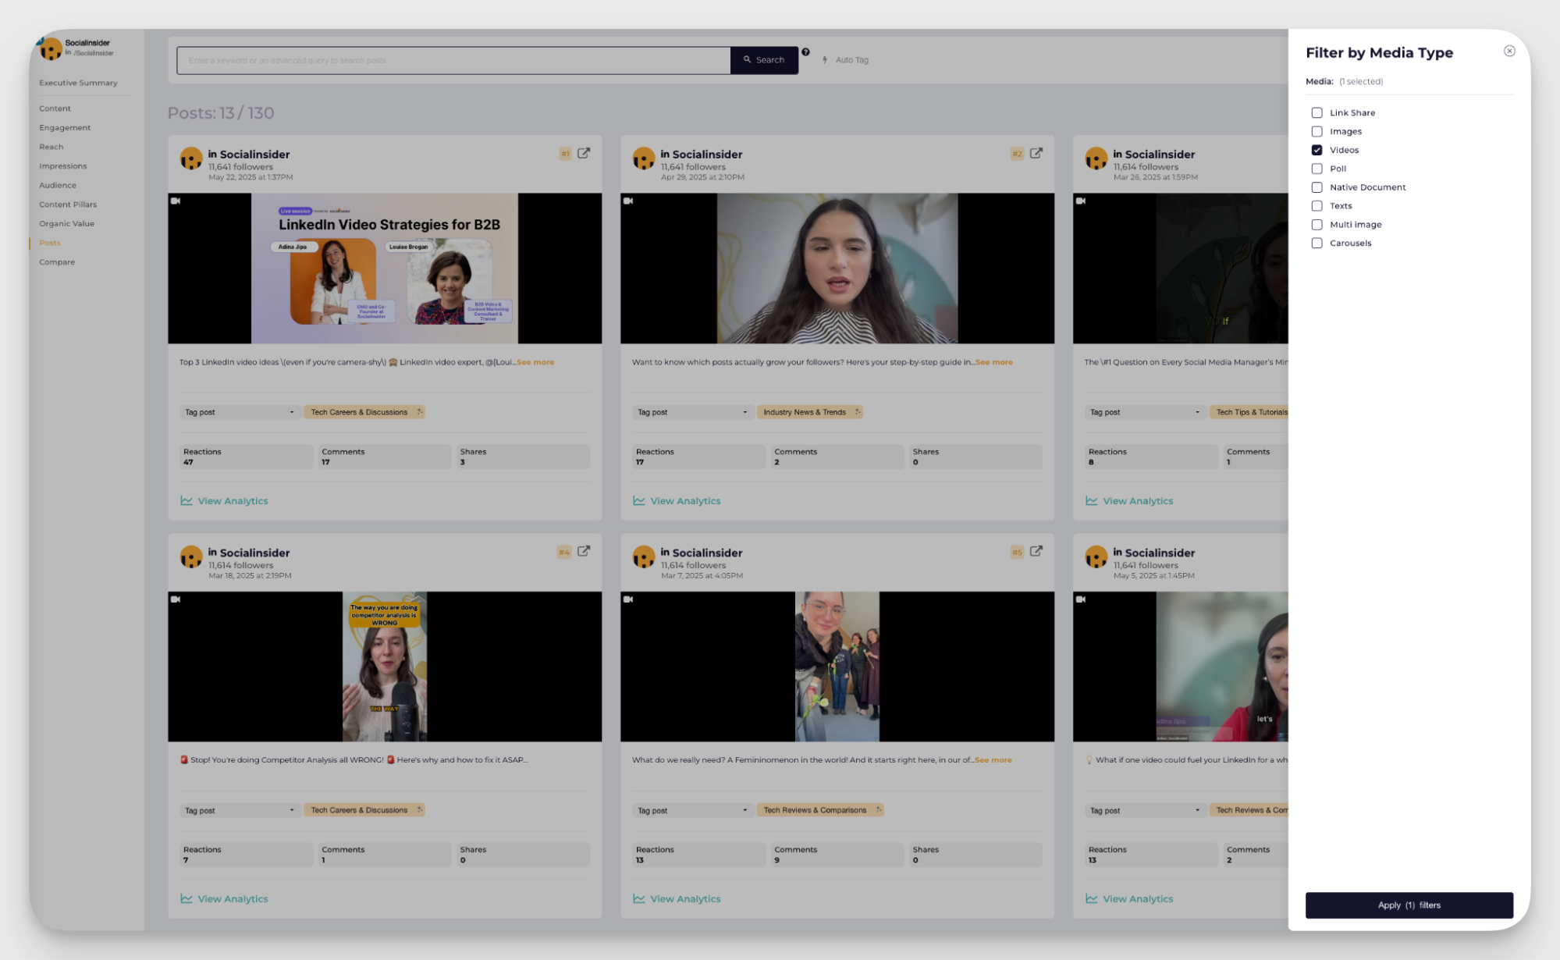Open Tag post dropdown on May 5 post
The height and width of the screenshot is (960, 1560).
(1145, 810)
